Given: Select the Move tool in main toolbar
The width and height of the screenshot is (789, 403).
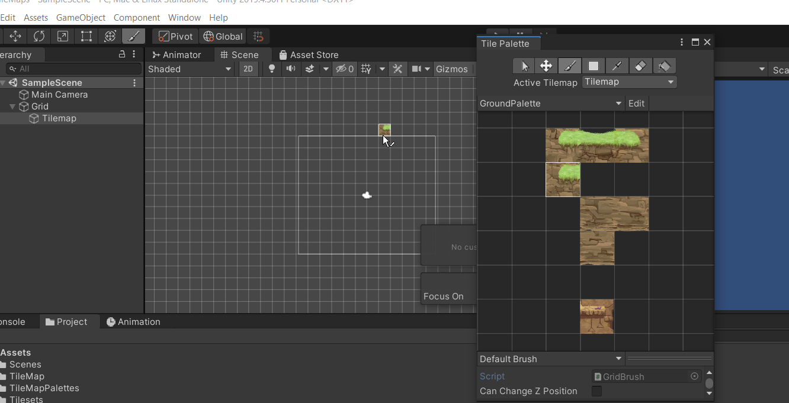Looking at the screenshot, I should coord(15,36).
